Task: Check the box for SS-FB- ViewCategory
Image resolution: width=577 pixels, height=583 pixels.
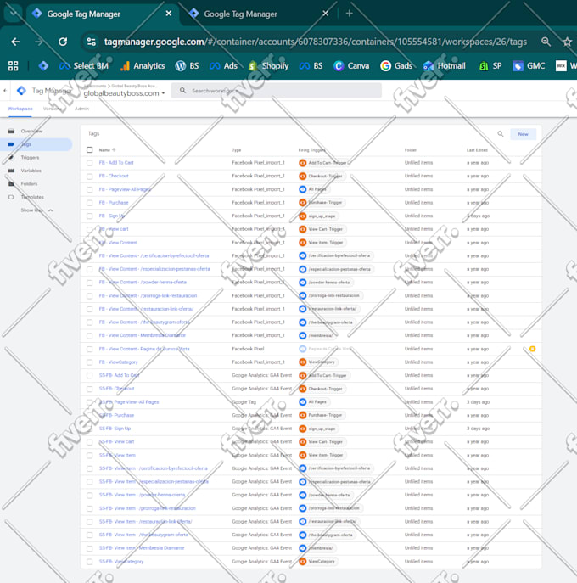Action: pyautogui.click(x=90, y=562)
